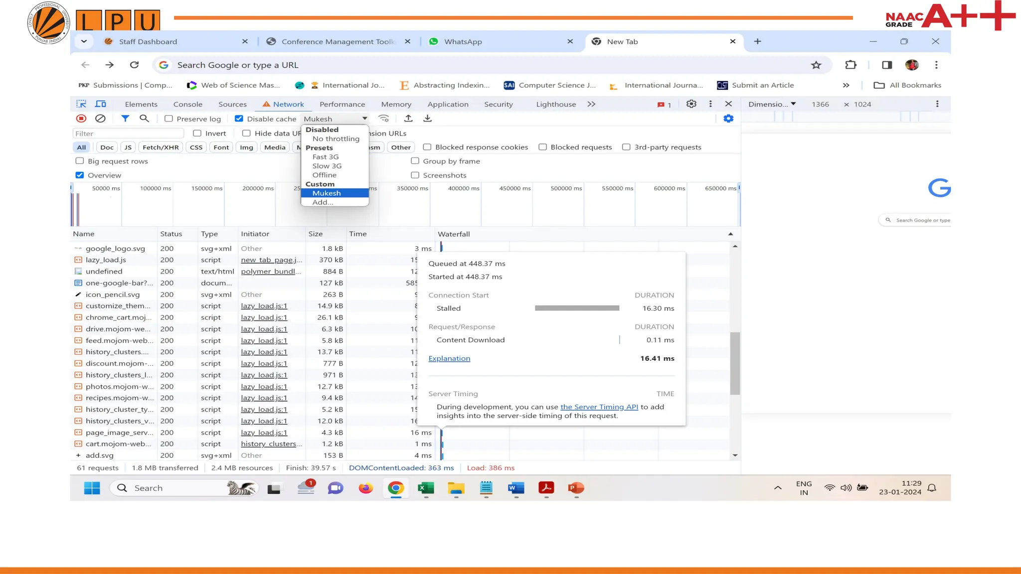Clear the network log
Image resolution: width=1021 pixels, height=574 pixels.
tap(100, 119)
